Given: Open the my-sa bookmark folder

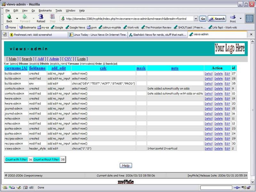Looking at the screenshot, I should [43, 27].
